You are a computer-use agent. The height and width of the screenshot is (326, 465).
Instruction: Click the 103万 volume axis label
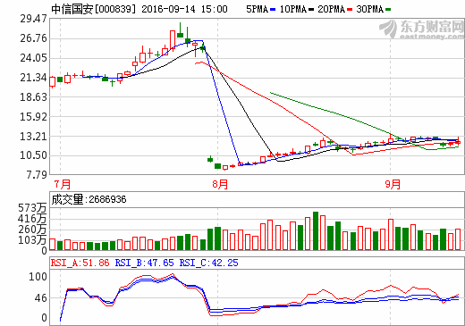[32, 240]
